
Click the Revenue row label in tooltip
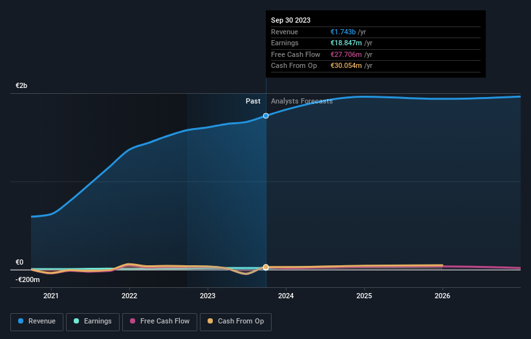click(285, 32)
